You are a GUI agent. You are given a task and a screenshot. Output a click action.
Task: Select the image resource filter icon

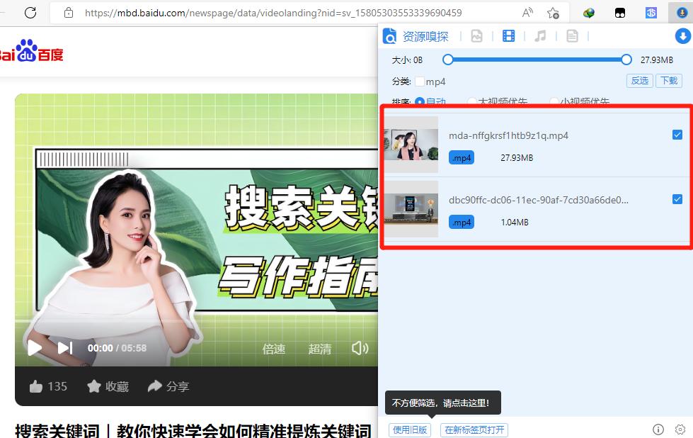click(476, 35)
